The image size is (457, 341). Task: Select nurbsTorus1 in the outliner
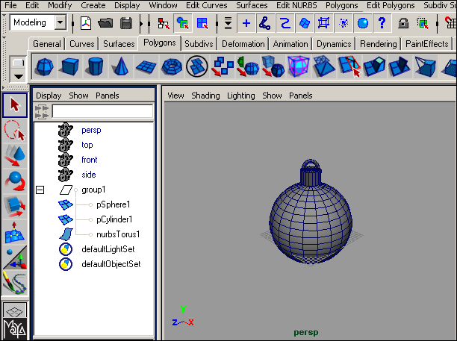click(x=118, y=234)
